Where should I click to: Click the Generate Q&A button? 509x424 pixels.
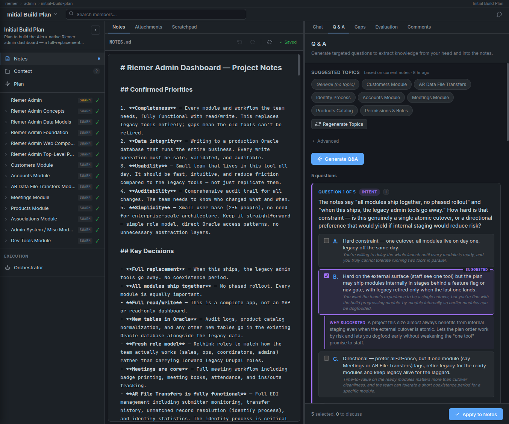338,159
